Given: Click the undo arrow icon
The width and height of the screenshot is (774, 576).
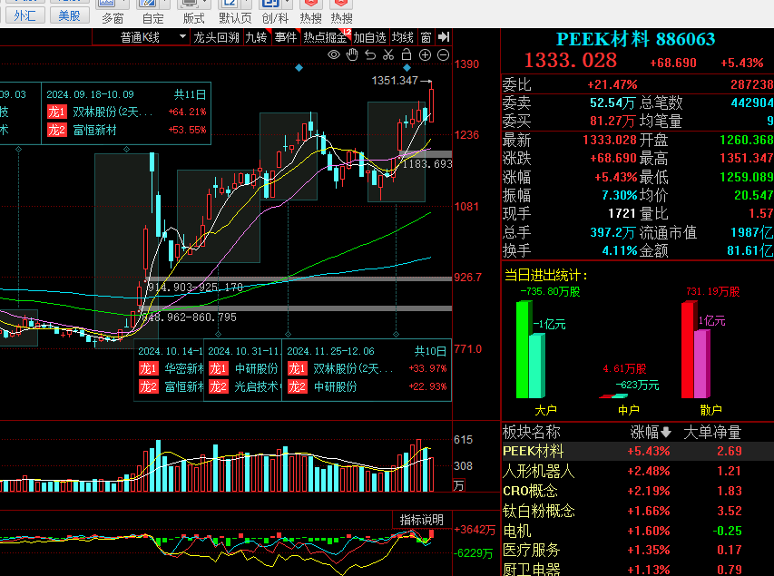Looking at the screenshot, I should 370,54.
